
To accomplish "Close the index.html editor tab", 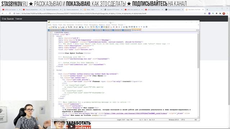I will [x=140, y=30].
